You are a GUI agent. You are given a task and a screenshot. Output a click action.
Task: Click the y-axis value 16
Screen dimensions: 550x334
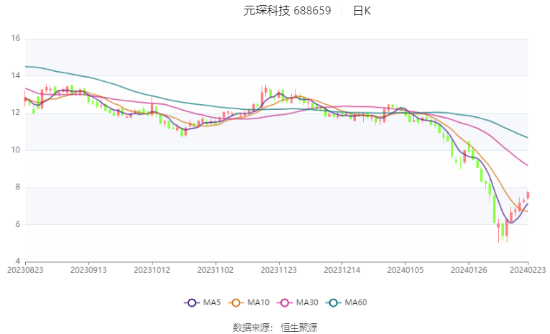coord(15,38)
